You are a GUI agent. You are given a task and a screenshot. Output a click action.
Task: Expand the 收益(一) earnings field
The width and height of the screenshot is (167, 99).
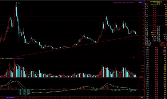156,41
